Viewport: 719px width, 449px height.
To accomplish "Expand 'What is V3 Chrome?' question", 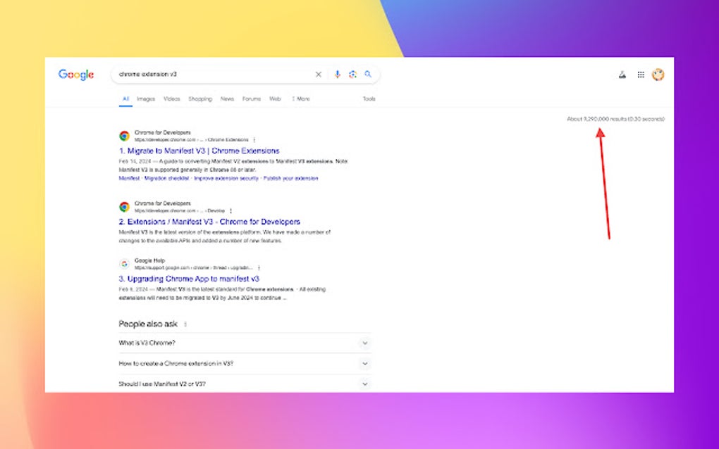I will (365, 343).
